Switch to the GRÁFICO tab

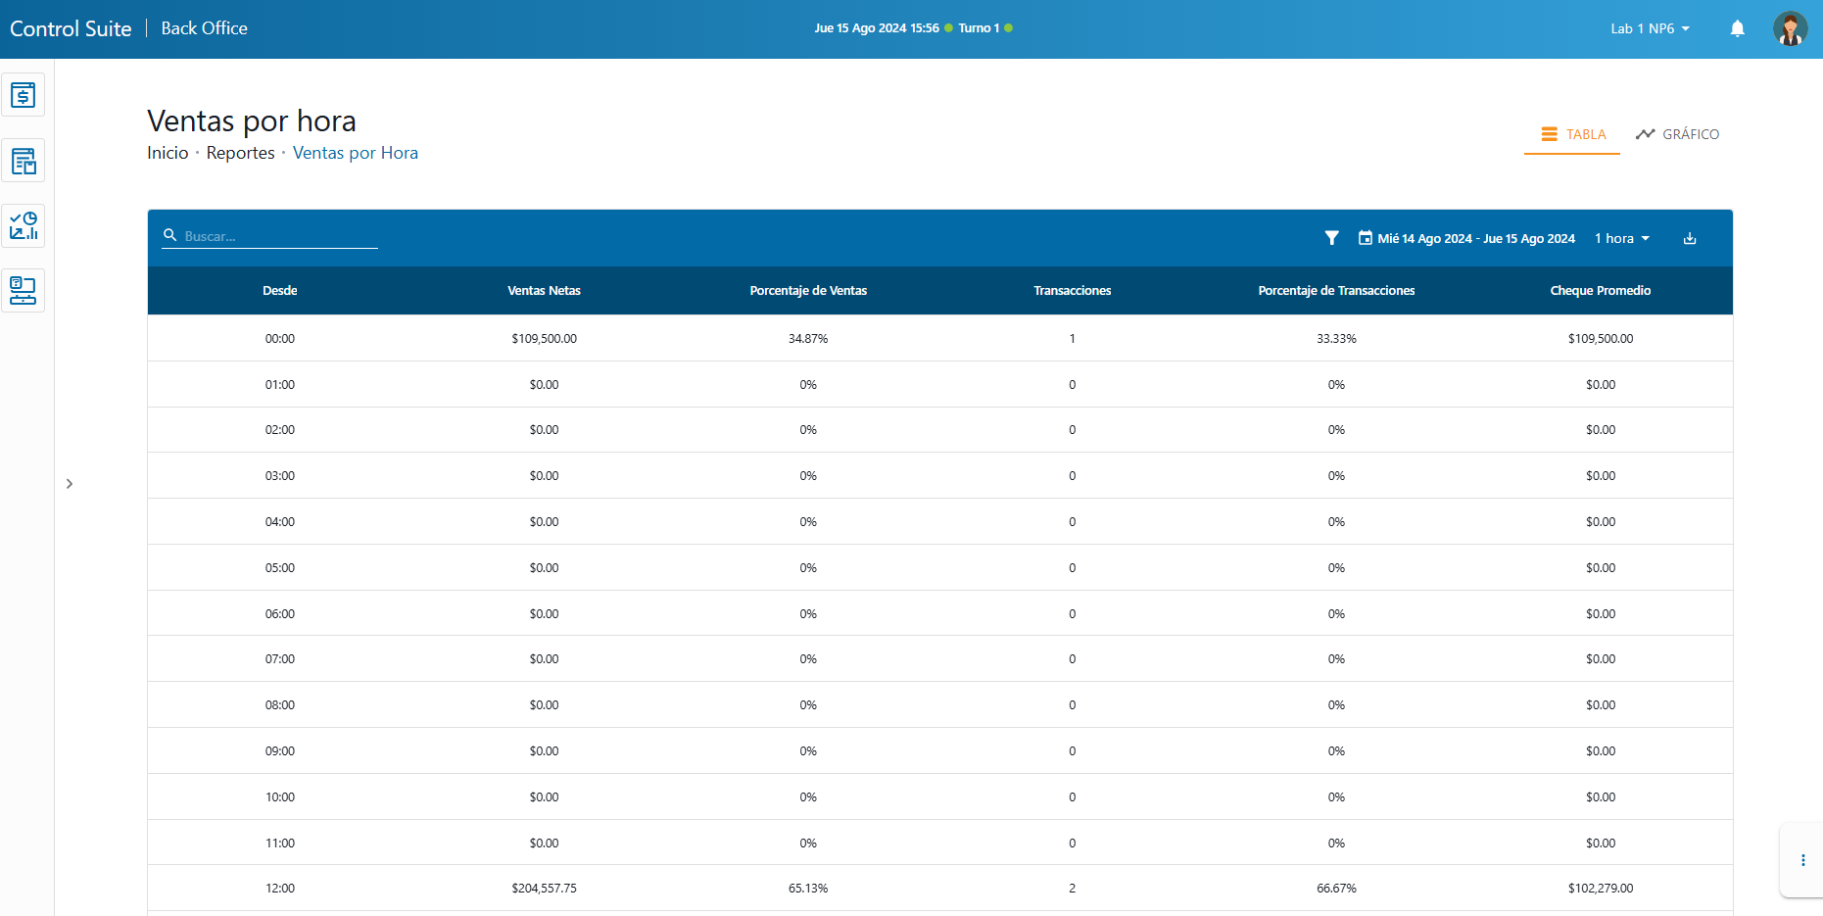1677,134
